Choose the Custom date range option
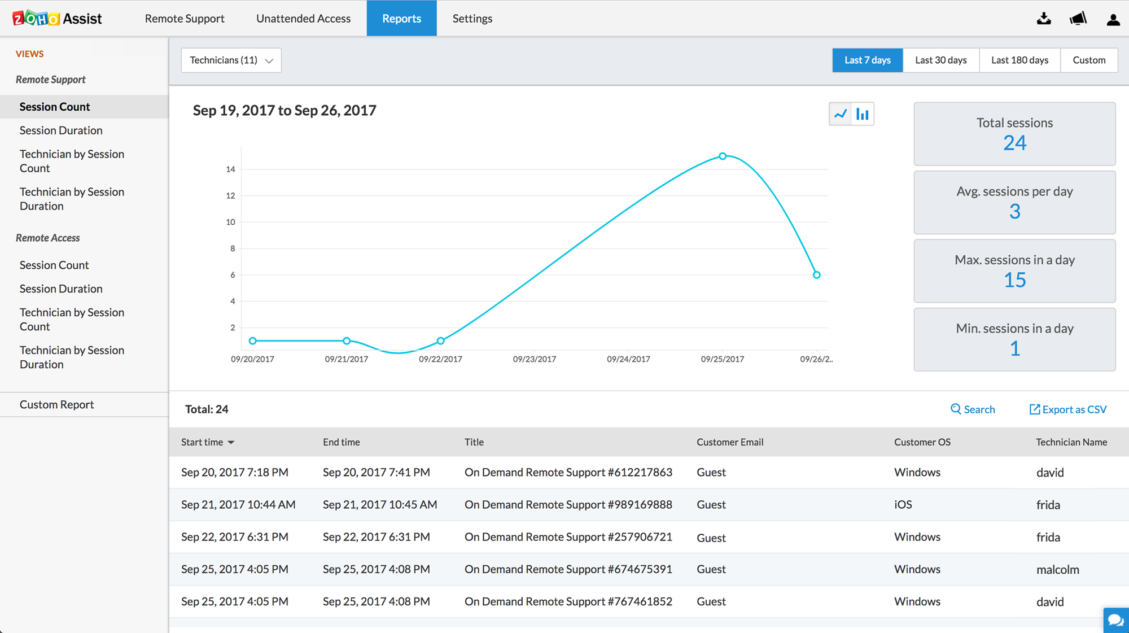Screen dimensions: 1129x633 (1088, 60)
